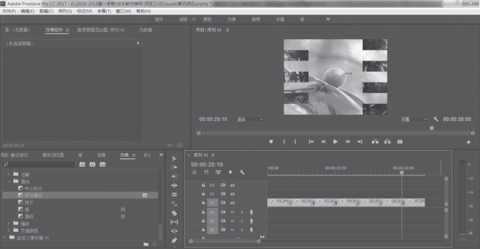
Task: Toggle Linked Selection in timeline
Action: point(218,172)
